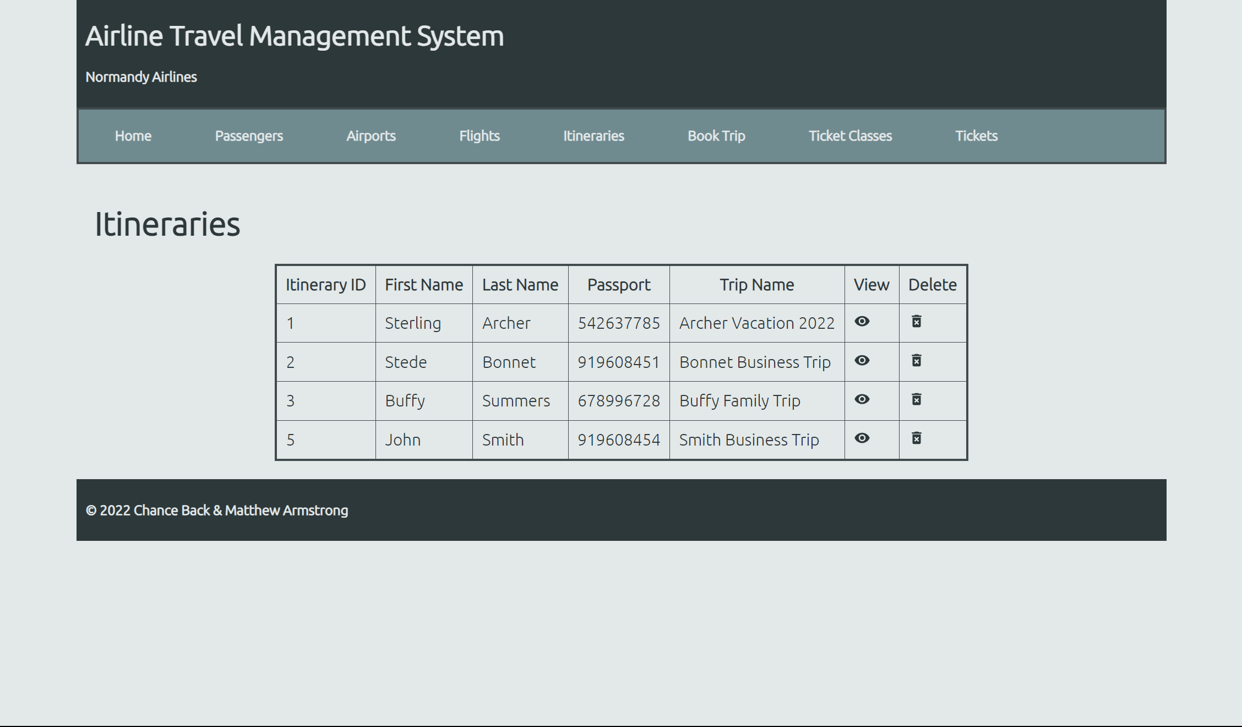Open the Ticket Classes page
Screen dimensions: 1242x727
[x=850, y=136]
